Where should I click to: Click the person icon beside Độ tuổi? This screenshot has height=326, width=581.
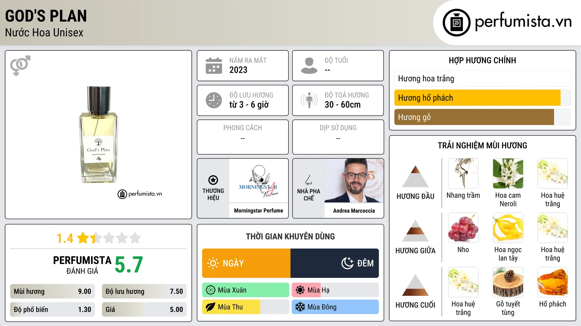[x=309, y=66]
